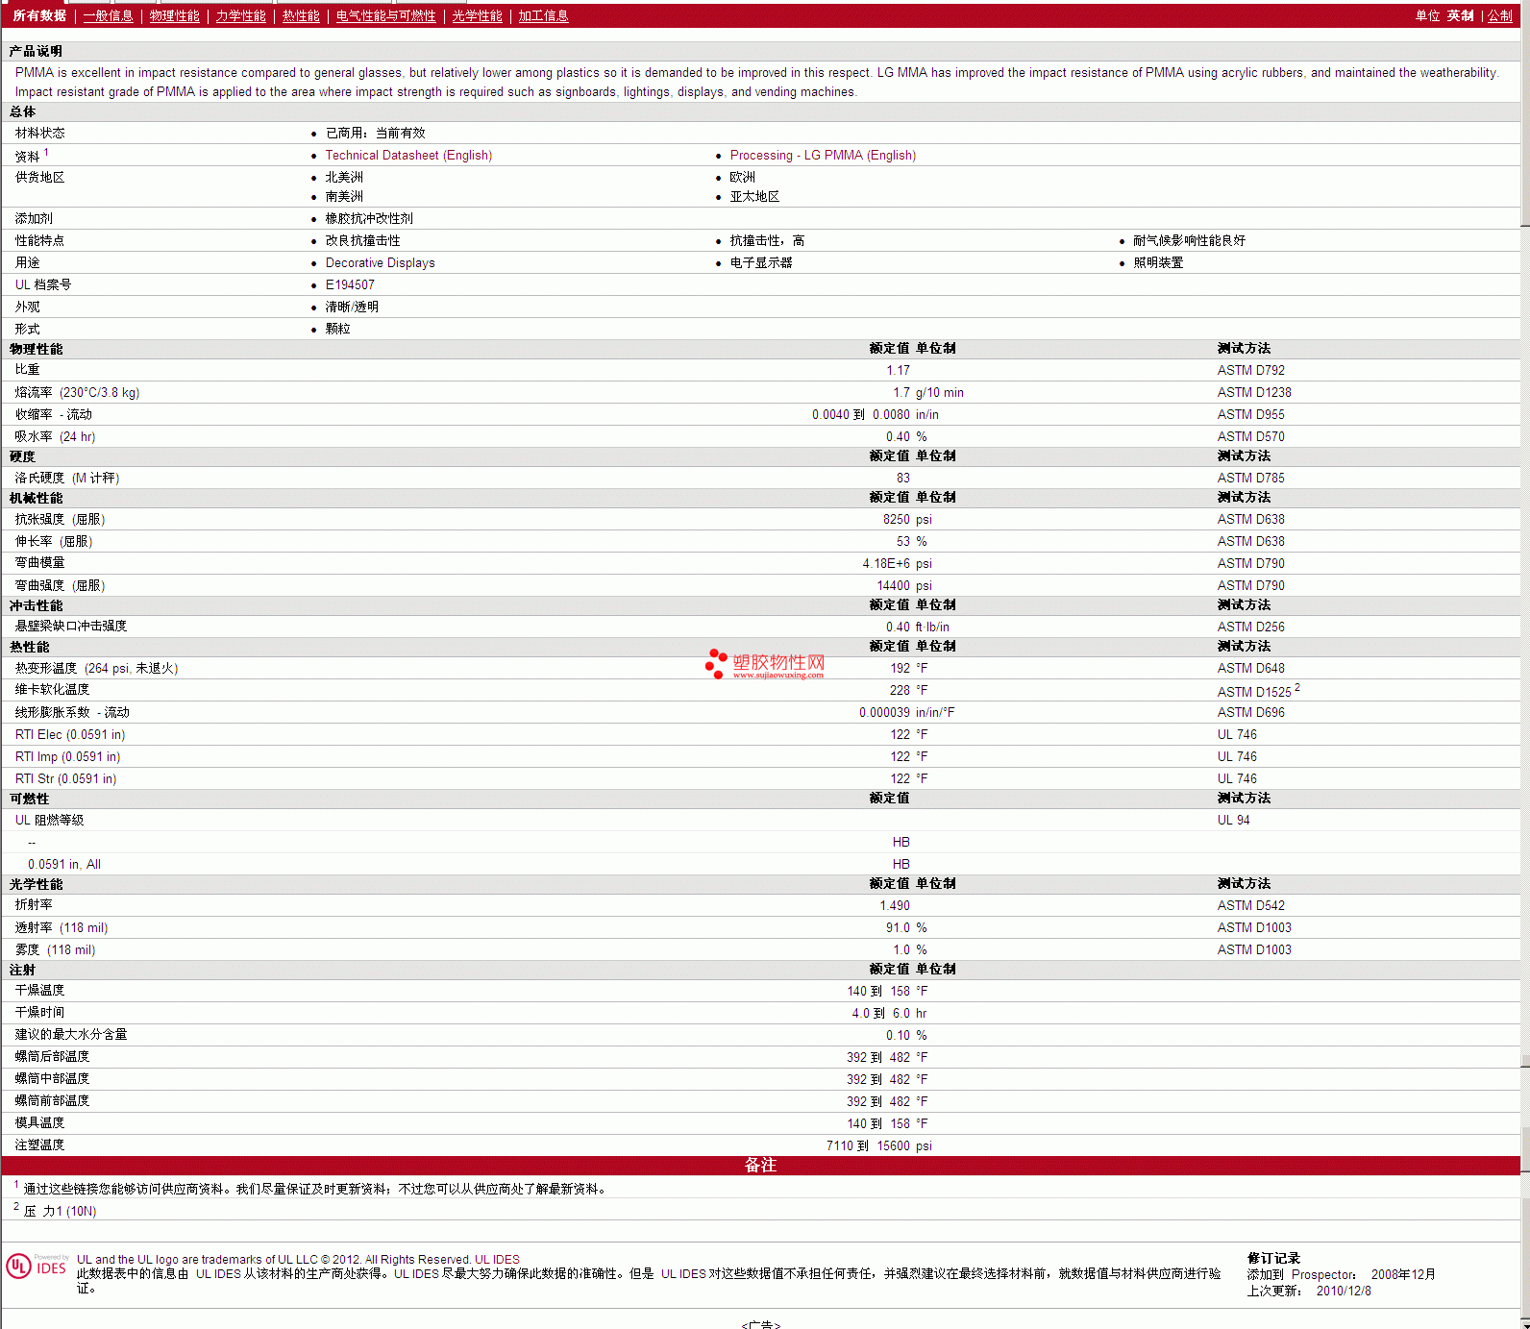Click the ASTM D785 test method
Viewport: 1530px width, 1329px height.
click(1250, 479)
